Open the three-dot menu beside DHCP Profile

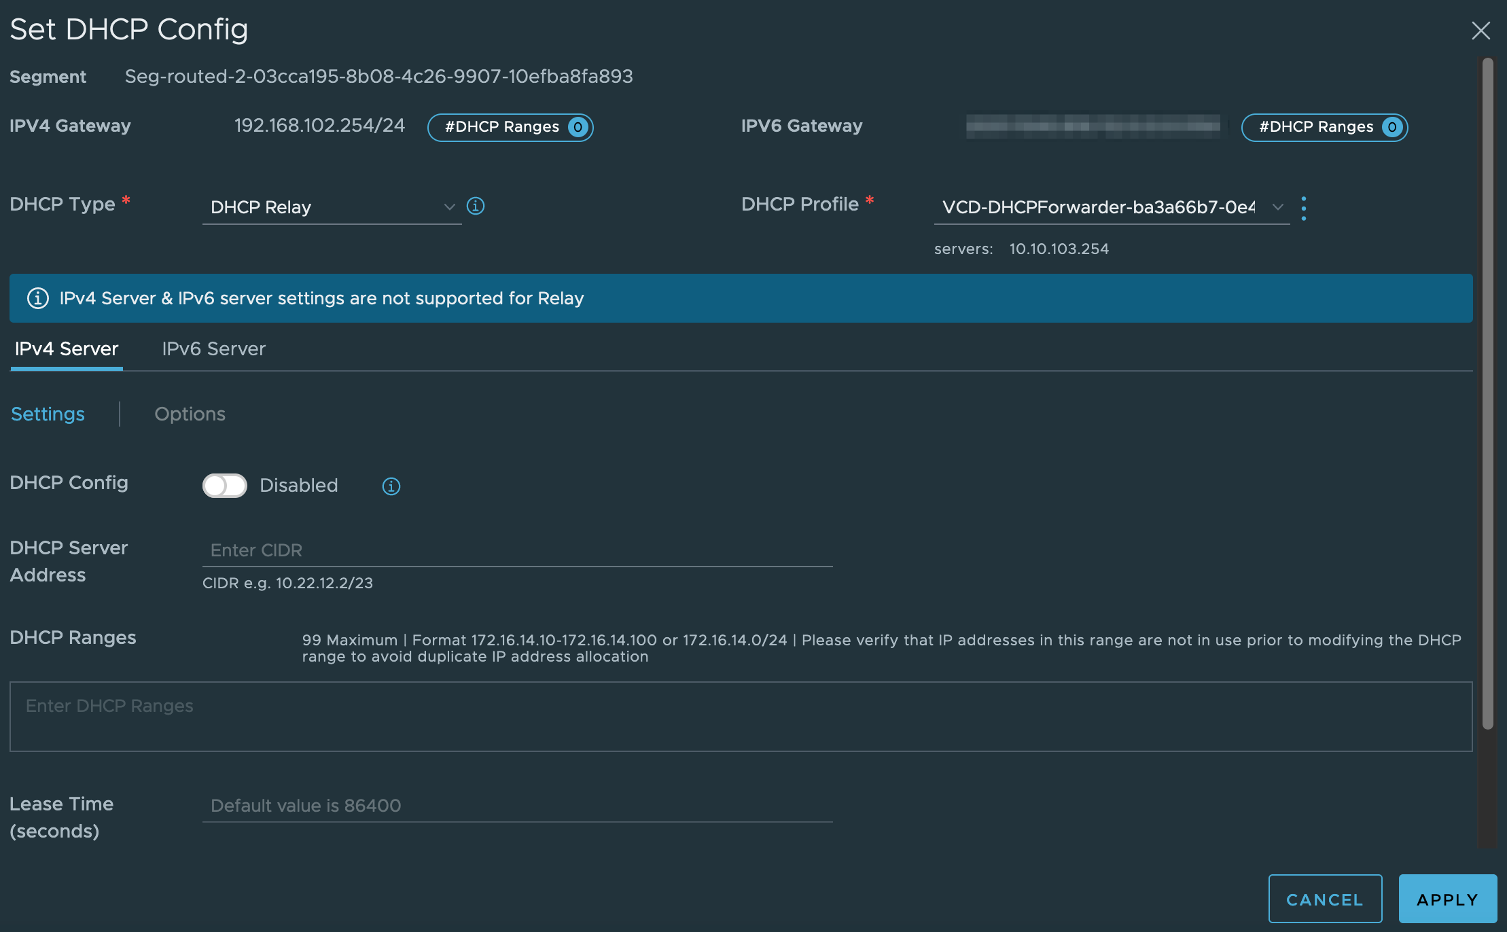click(1303, 208)
